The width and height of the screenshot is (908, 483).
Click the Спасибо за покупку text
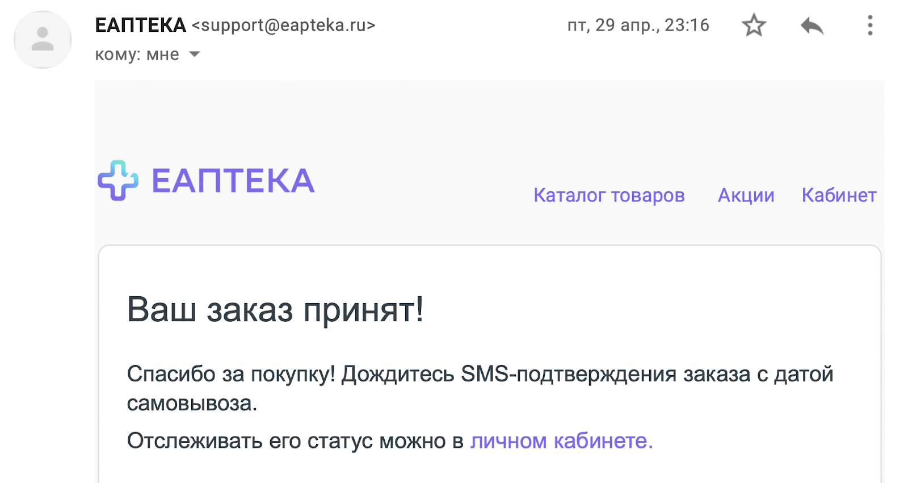click(230, 375)
